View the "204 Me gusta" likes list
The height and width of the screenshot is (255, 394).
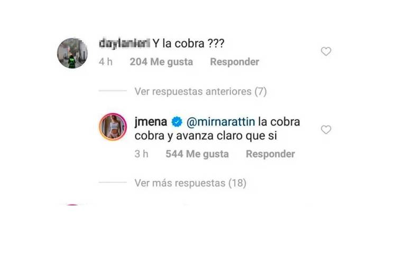coord(161,62)
